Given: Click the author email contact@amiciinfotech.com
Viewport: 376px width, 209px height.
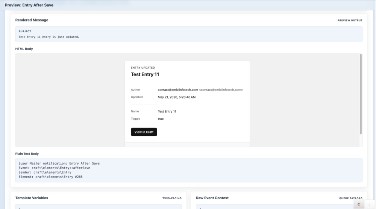Looking at the screenshot, I should [x=178, y=89].
